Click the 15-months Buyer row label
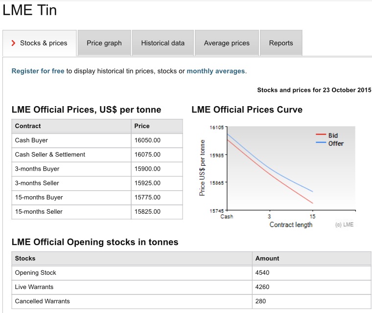The image size is (372, 313). click(x=39, y=197)
